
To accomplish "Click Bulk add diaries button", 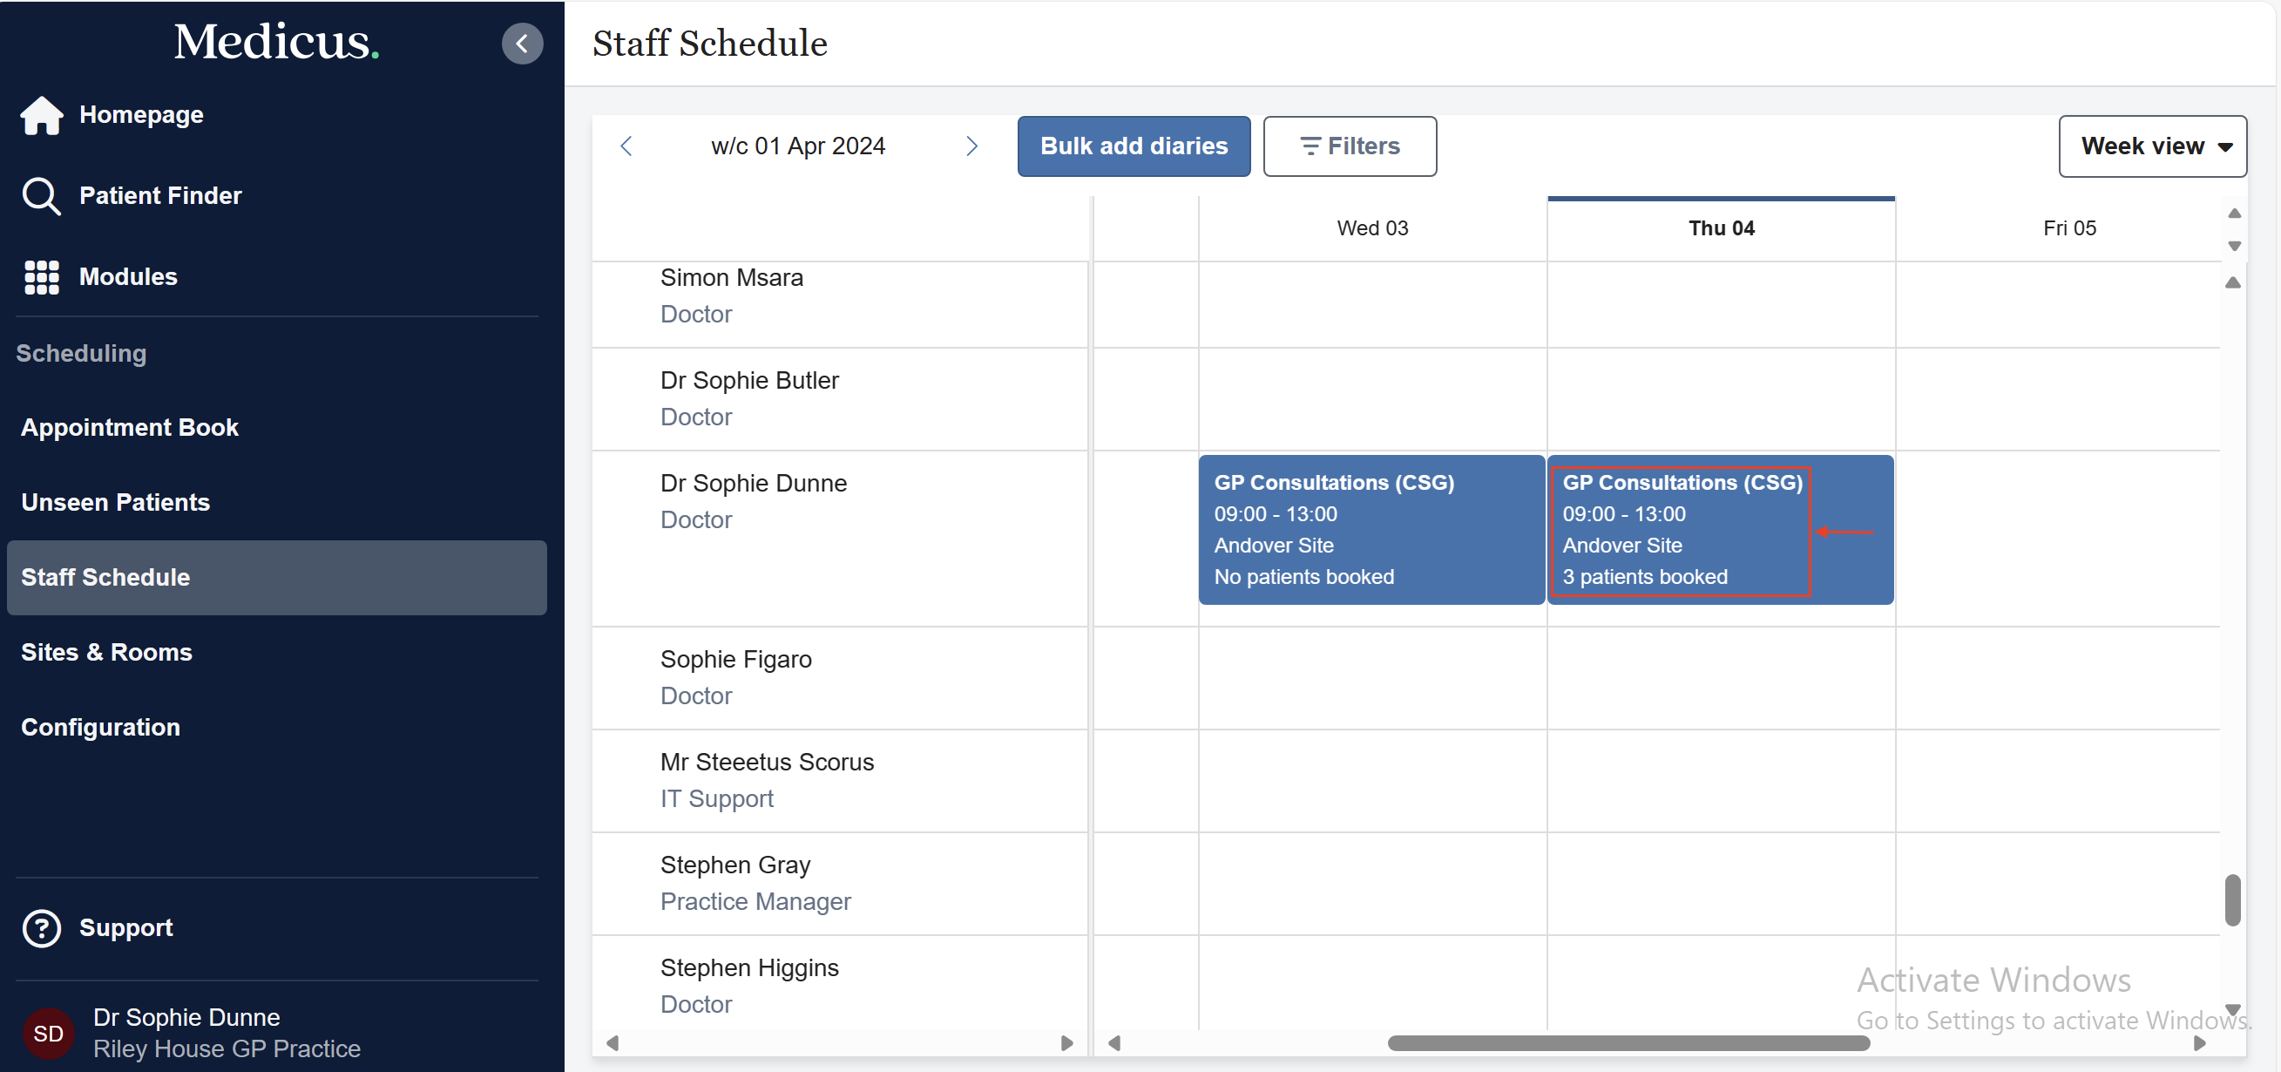I will tap(1133, 146).
